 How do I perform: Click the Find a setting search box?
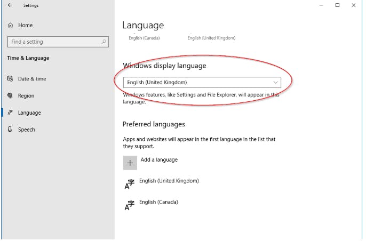[53, 42]
